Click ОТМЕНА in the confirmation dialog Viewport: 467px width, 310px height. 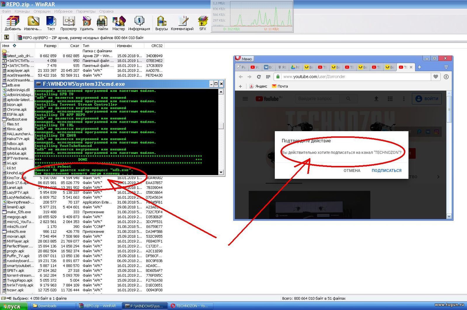click(x=352, y=170)
